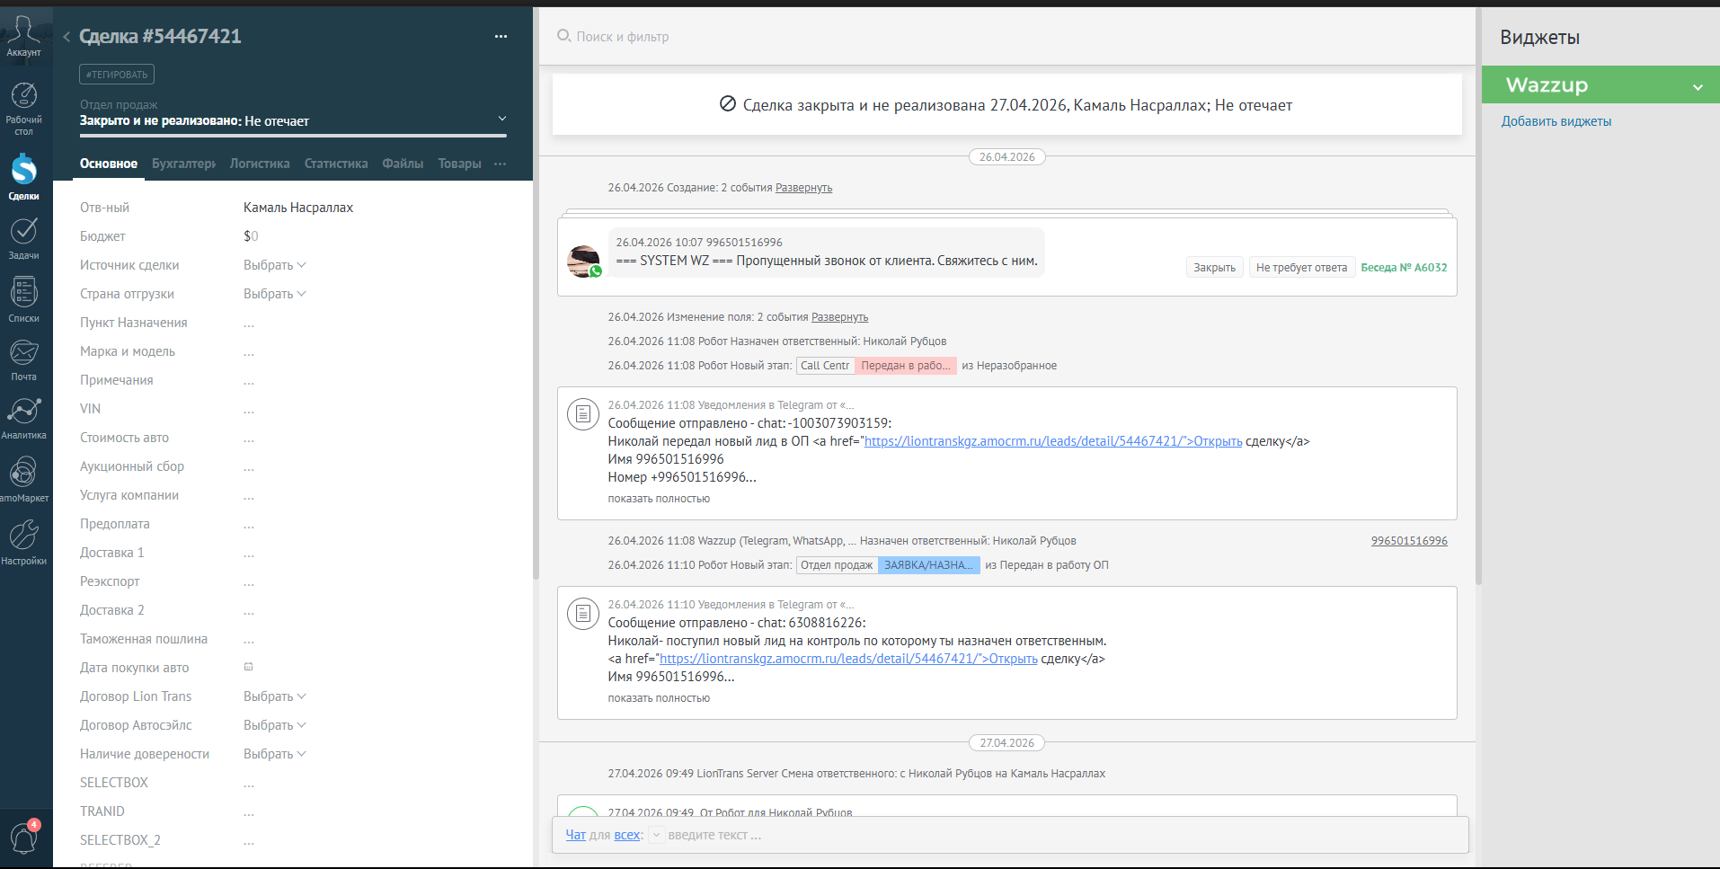
Task: Expand Изменение поля events via Развернуть
Action: [839, 317]
